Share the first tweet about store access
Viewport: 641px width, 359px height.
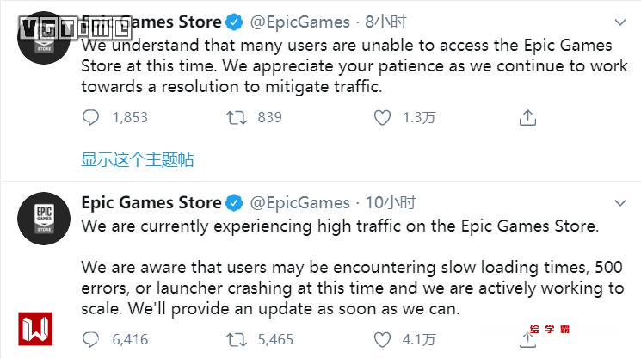click(x=528, y=117)
